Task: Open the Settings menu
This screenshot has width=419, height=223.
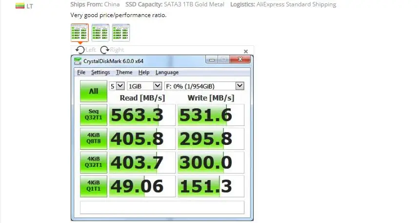Action: click(x=100, y=72)
